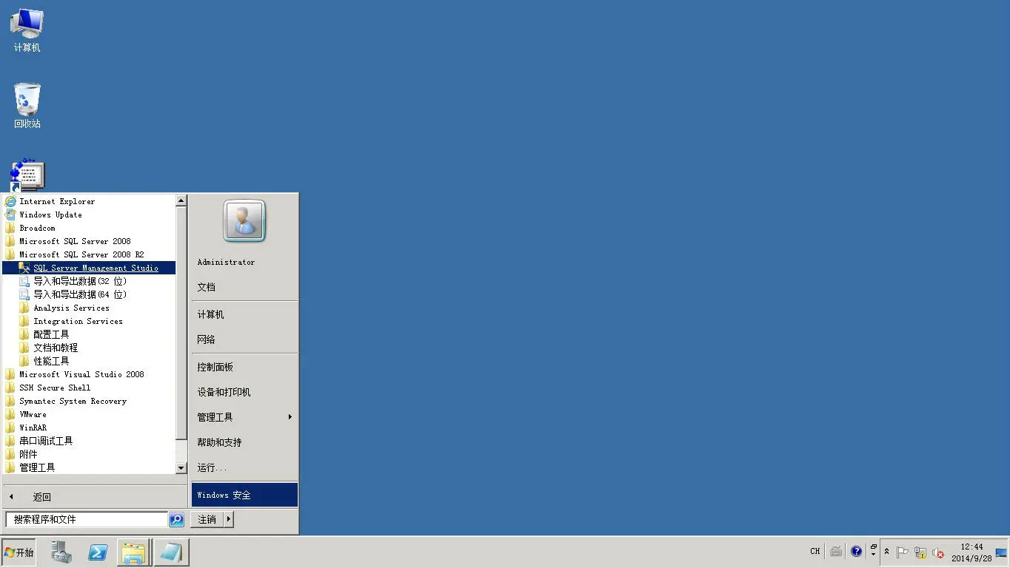Expand the Microsoft Visual Studio 2008 folder
The width and height of the screenshot is (1010, 568).
point(89,374)
